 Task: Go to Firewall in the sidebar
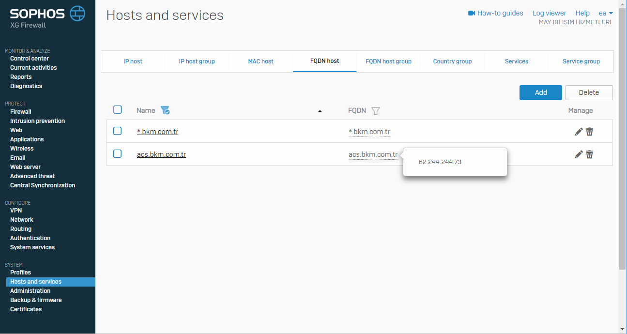click(x=21, y=112)
